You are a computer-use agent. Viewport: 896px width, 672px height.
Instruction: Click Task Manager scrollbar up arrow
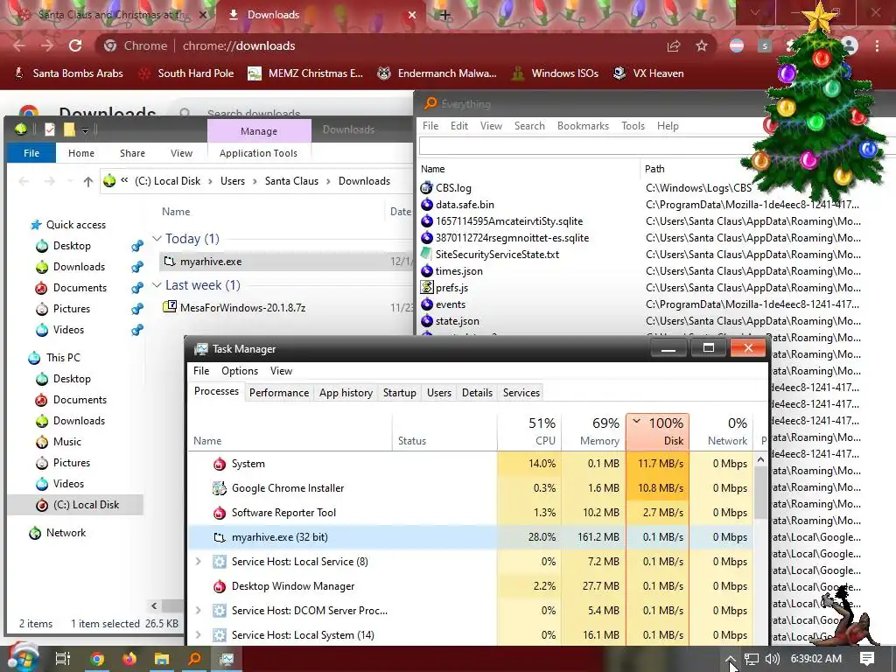click(760, 459)
